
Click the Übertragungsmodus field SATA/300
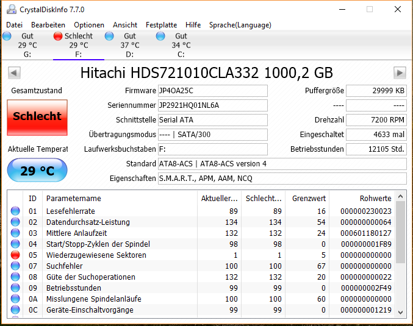pos(213,135)
